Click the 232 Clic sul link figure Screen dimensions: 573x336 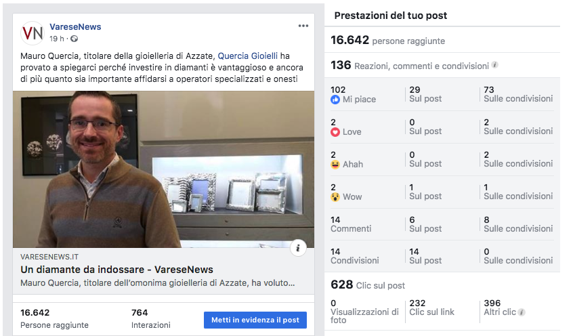(431, 308)
